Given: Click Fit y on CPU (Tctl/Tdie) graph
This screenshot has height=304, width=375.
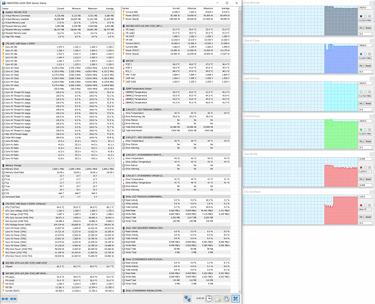Looking at the screenshot, I should pyautogui.click(x=362, y=217).
